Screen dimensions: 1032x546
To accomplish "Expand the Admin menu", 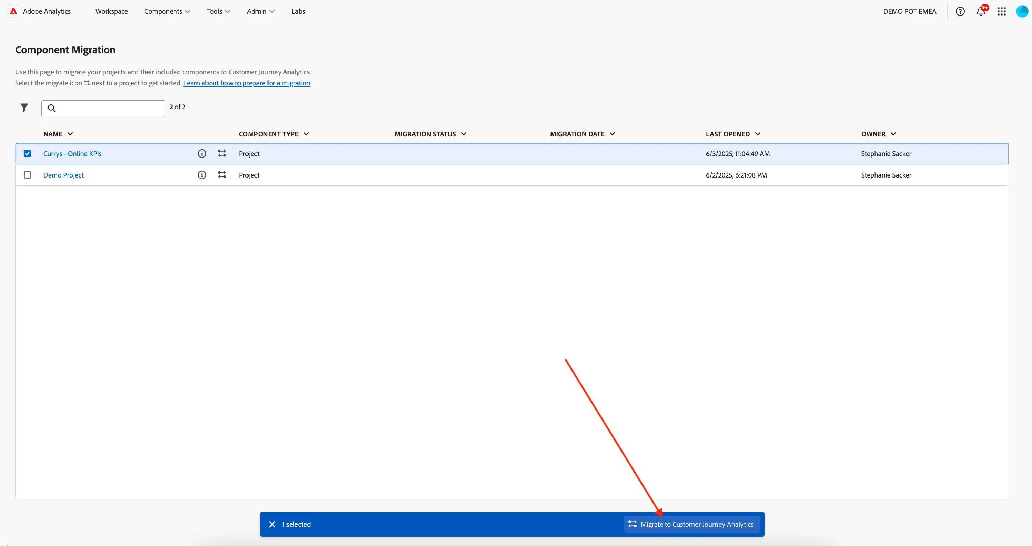I will tap(260, 11).
